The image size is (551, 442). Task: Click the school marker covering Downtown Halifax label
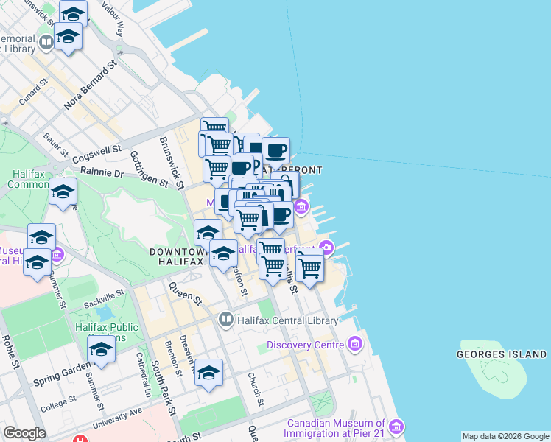tap(223, 256)
